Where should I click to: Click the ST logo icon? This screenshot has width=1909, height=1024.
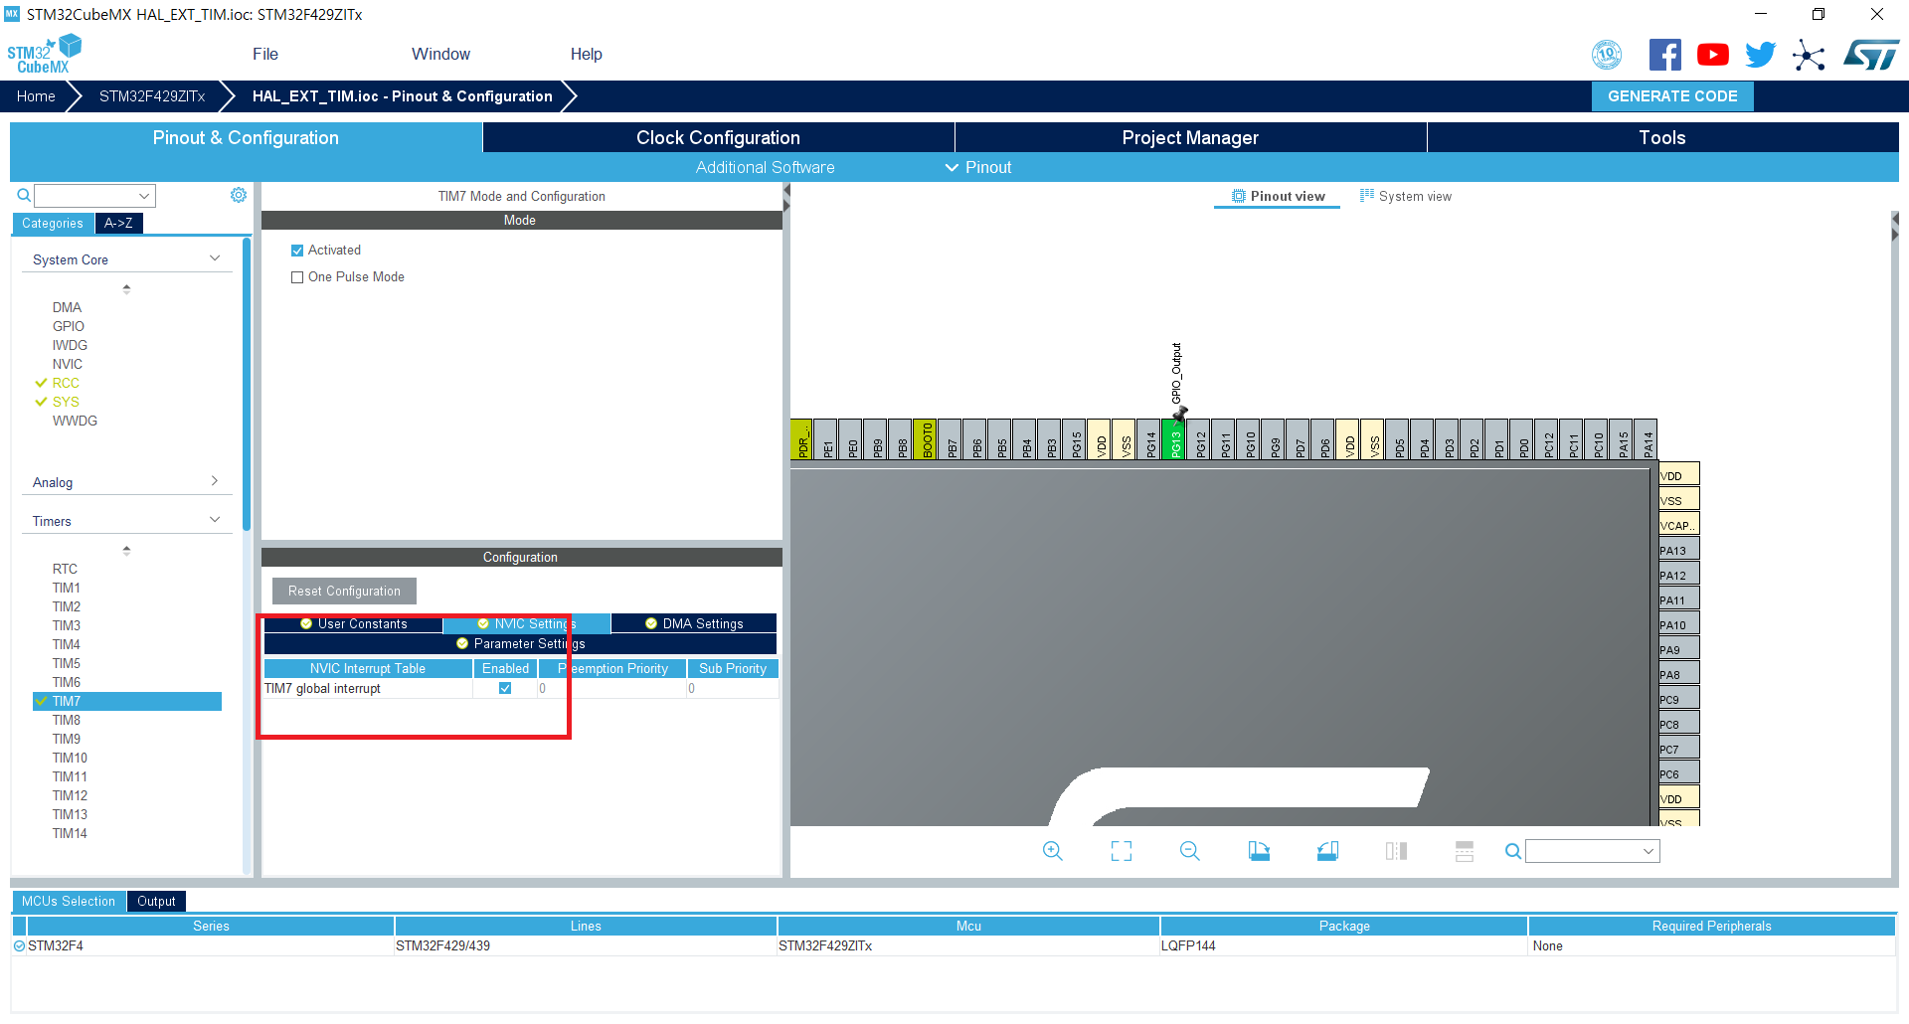(1871, 55)
